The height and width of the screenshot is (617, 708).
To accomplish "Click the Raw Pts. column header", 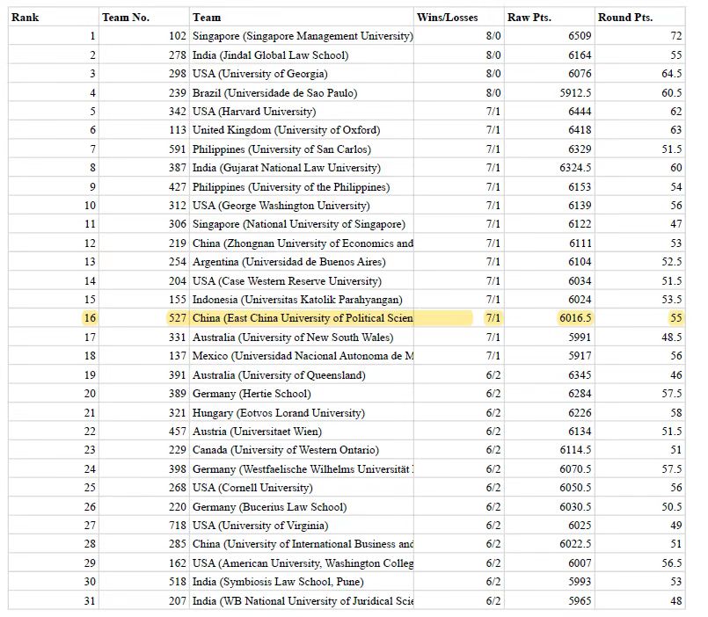I will click(549, 18).
